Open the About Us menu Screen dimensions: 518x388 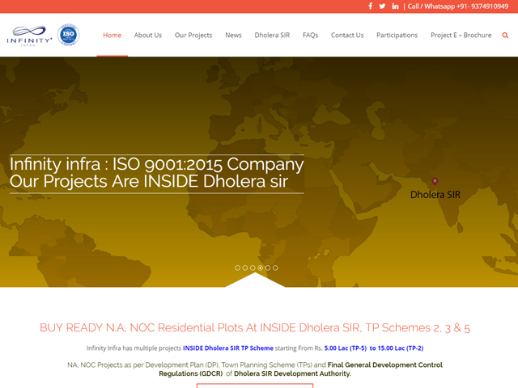[148, 36]
